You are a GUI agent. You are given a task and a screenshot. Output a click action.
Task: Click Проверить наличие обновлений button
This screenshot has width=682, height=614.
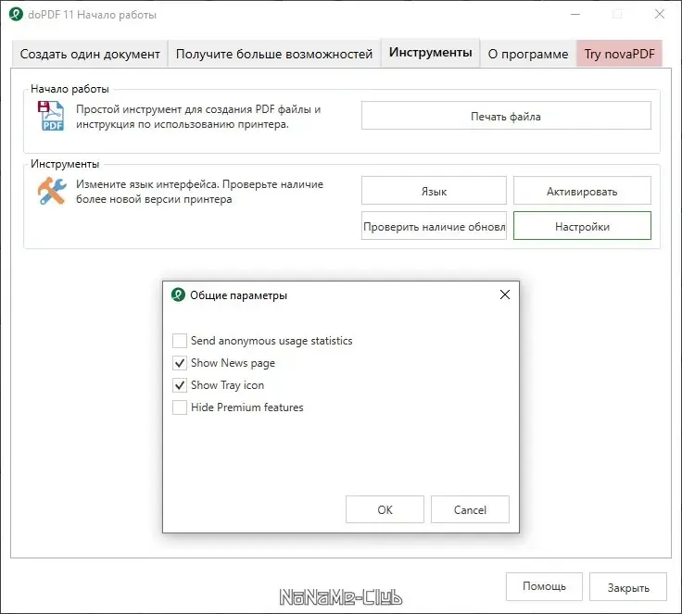tap(434, 226)
